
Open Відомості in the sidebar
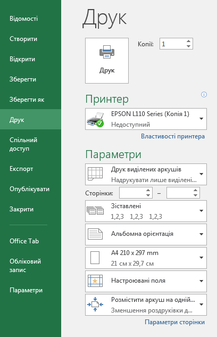point(30,19)
